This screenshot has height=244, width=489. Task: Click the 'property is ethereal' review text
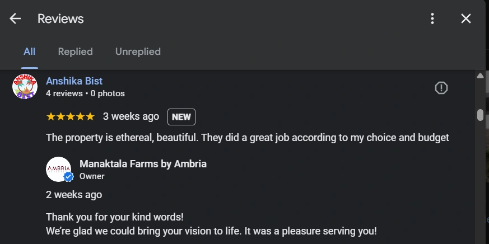point(247,137)
